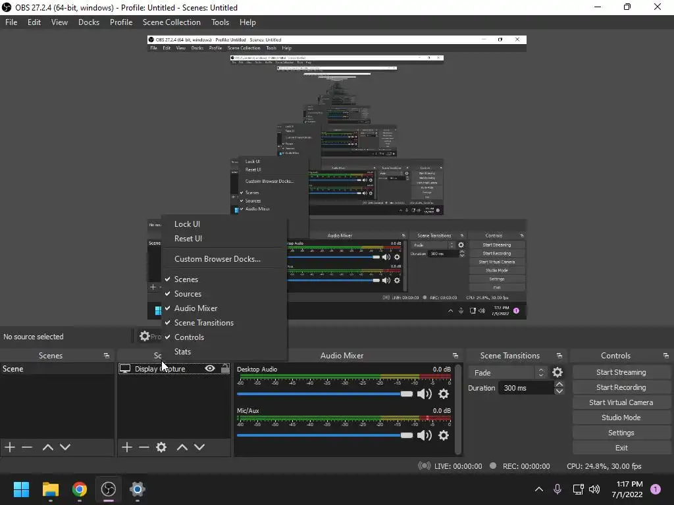The image size is (674, 505).
Task: Adjust Desktop Audio volume slider
Action: 324,394
